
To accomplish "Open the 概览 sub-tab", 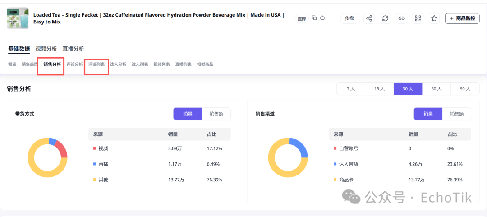I will click(x=12, y=65).
